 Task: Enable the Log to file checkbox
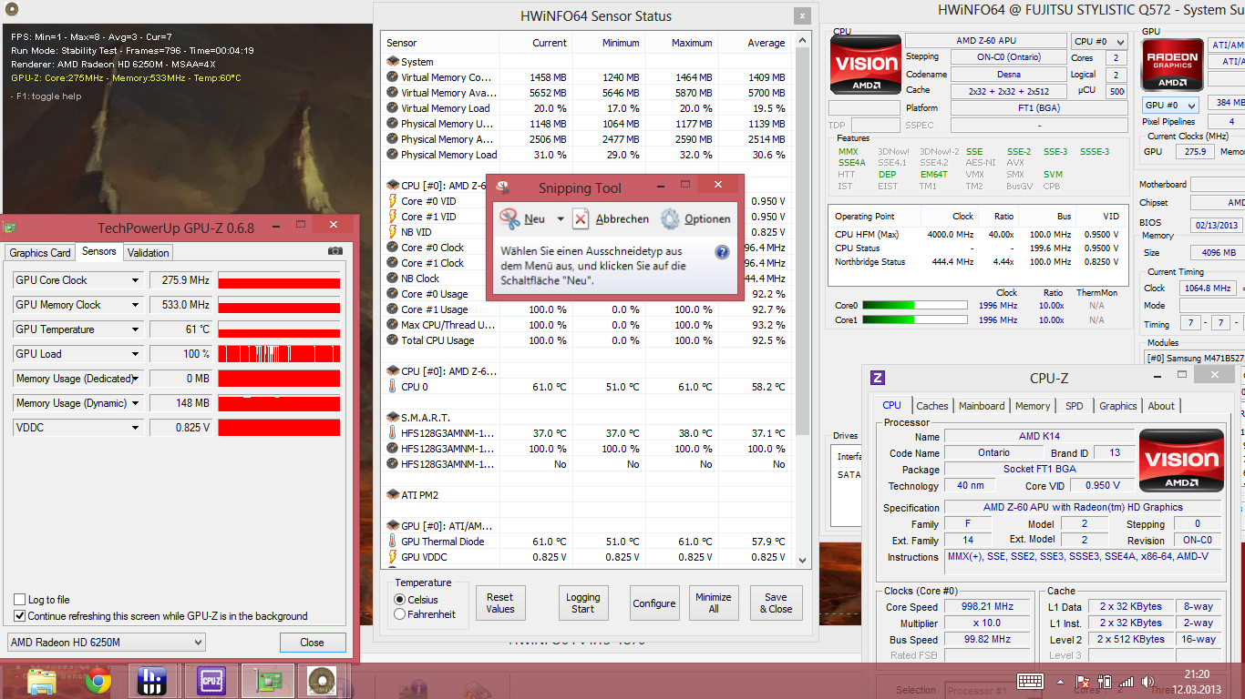tap(20, 600)
